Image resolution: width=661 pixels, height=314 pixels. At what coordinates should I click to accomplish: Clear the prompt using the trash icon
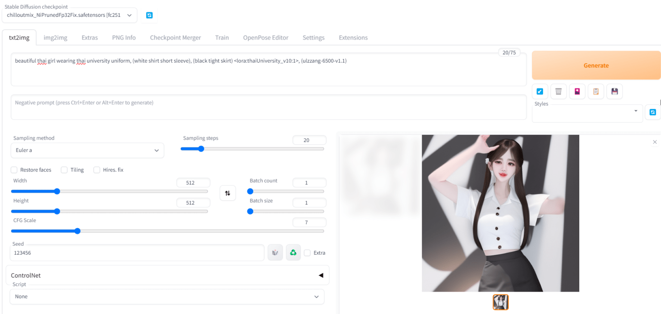click(558, 91)
